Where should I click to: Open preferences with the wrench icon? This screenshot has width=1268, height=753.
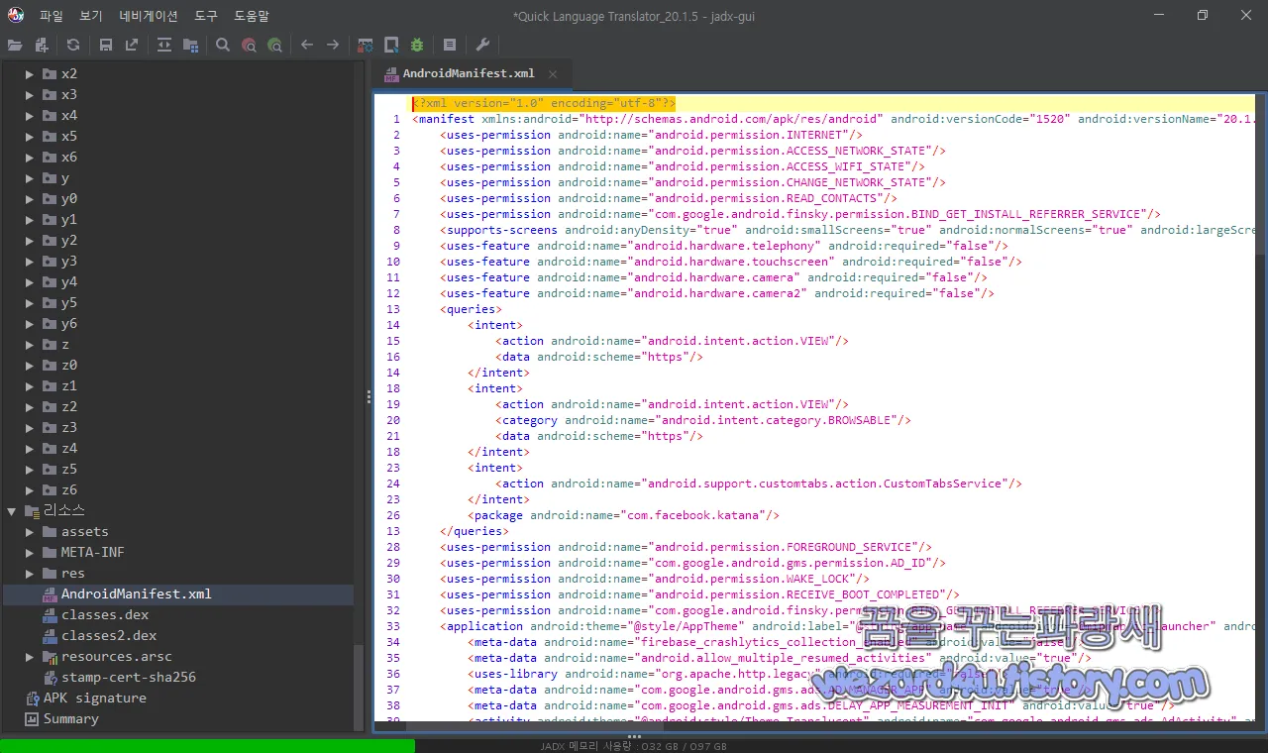pyautogui.click(x=482, y=45)
